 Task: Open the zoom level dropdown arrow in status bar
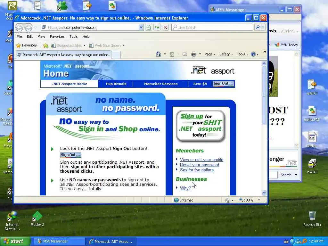(x=259, y=200)
